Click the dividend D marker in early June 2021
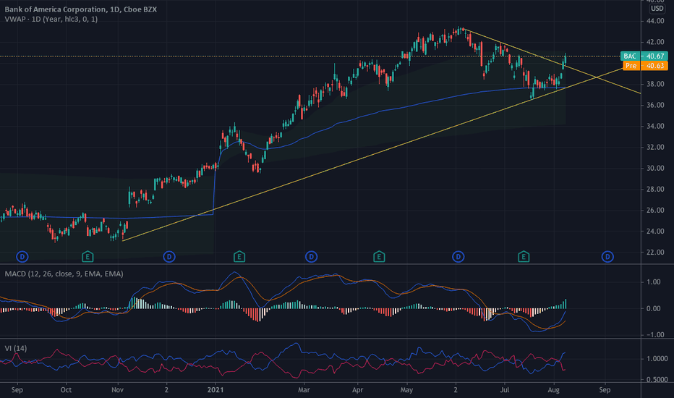Image resolution: width=674 pixels, height=398 pixels. pos(458,257)
